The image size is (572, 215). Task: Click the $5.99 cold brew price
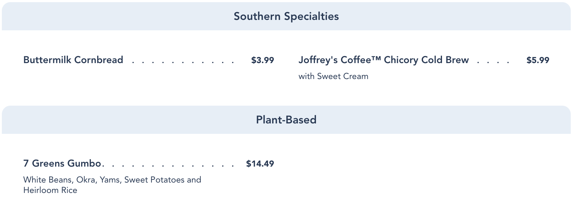point(538,60)
